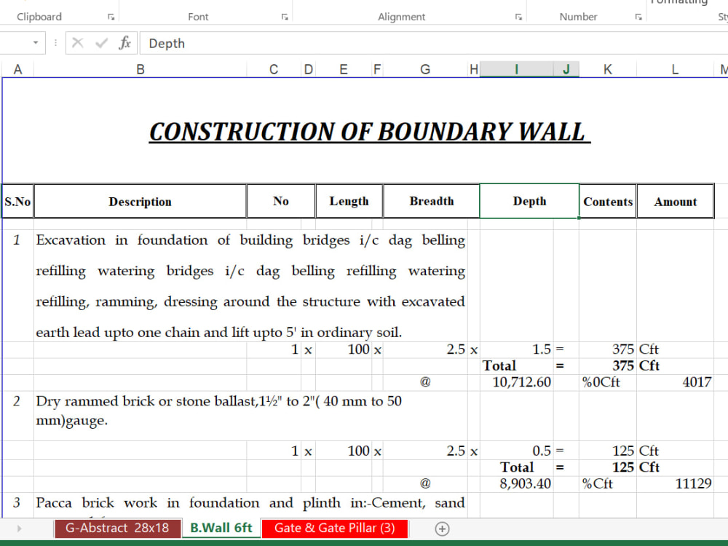Screen dimensions: 728x546
Task: Select column L header
Action: click(x=675, y=70)
